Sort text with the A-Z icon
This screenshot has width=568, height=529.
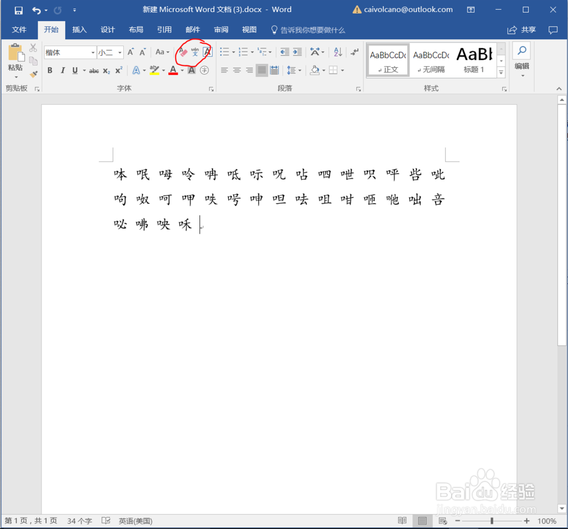(337, 52)
